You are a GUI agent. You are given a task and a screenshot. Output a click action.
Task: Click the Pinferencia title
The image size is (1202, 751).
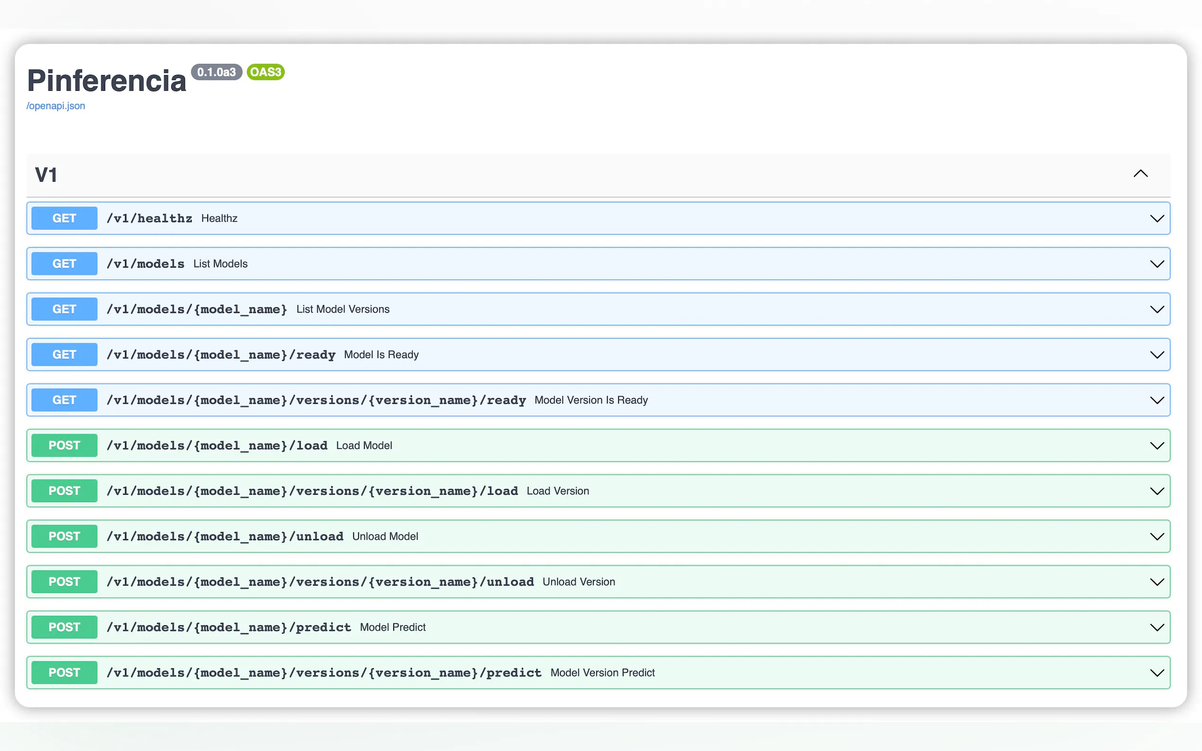[106, 80]
